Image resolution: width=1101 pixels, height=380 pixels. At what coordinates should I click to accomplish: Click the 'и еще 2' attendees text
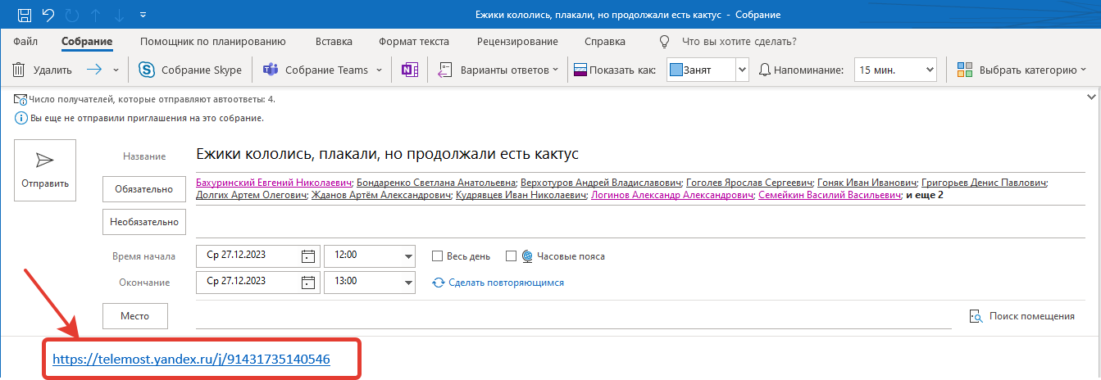click(x=923, y=195)
